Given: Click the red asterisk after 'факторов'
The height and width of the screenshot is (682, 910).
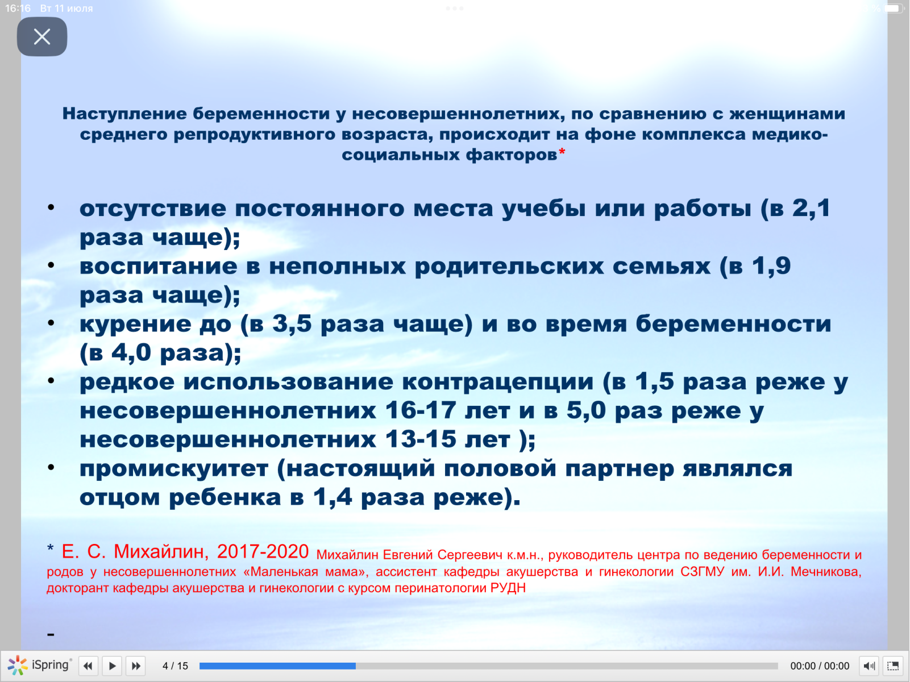Looking at the screenshot, I should pos(562,152).
